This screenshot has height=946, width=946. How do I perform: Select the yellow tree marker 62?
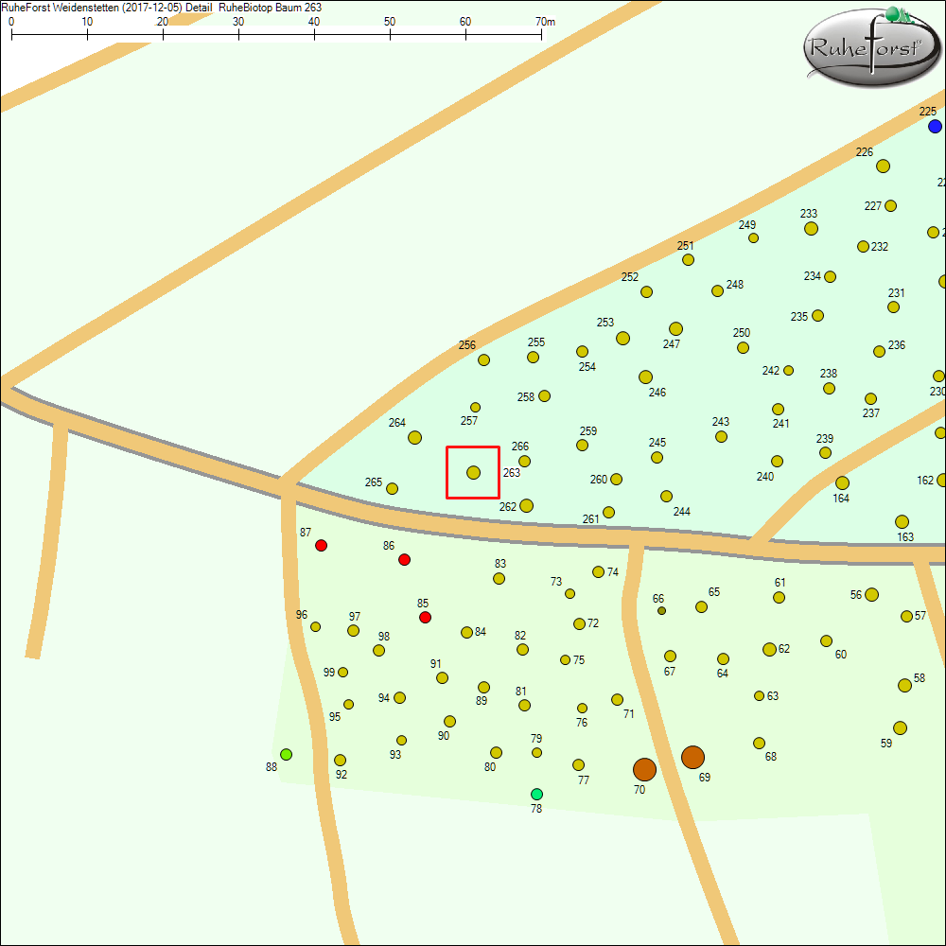[x=769, y=649]
